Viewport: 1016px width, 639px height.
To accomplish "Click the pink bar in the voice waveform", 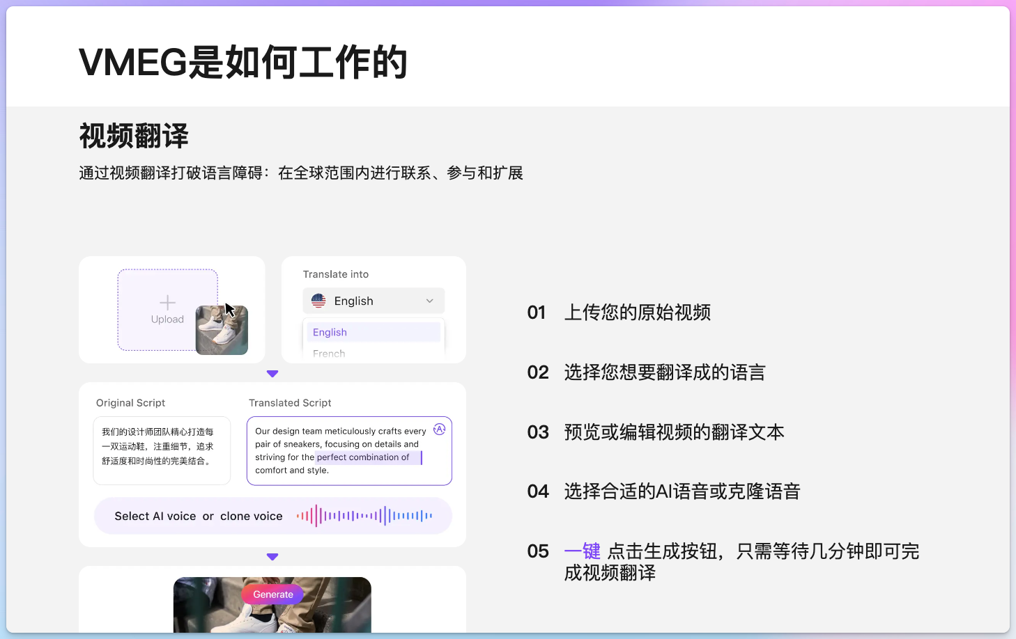I will pyautogui.click(x=317, y=516).
